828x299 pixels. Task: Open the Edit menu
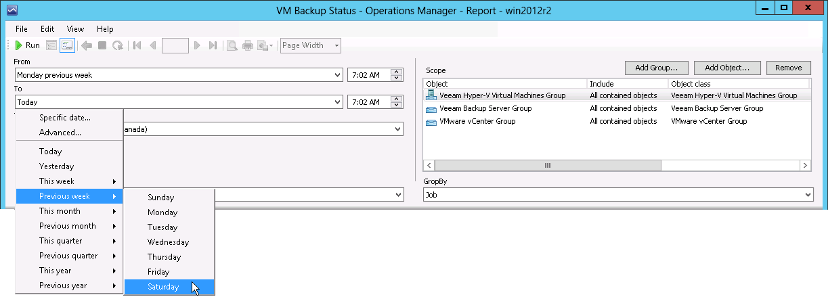coord(47,29)
